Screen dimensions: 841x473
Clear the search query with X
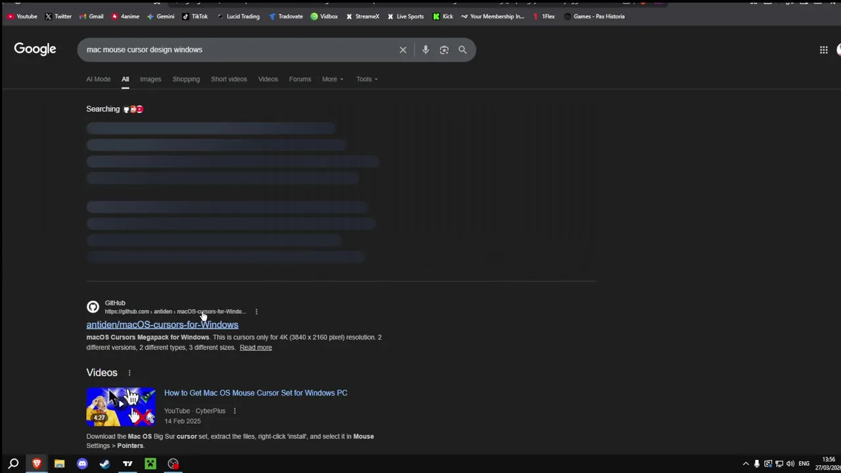403,50
